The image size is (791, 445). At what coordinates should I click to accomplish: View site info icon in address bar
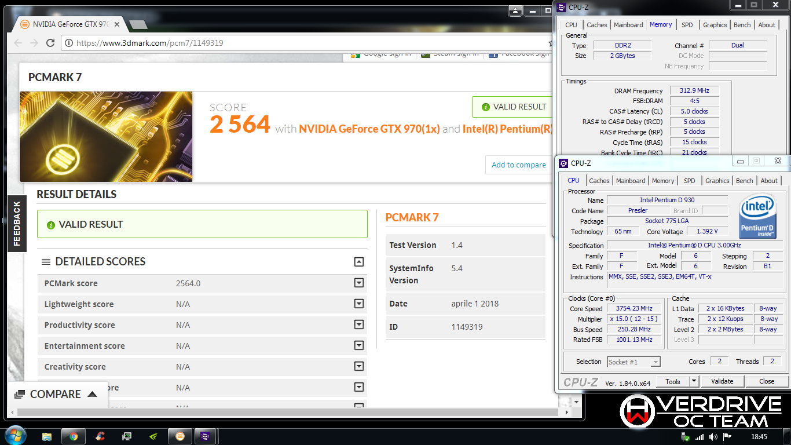69,43
